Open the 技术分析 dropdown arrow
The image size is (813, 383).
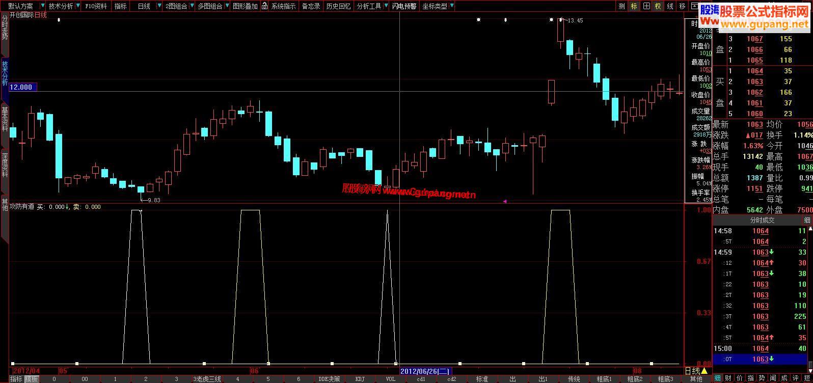click(78, 6)
